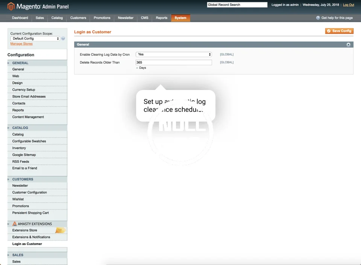Open Enable Clearing Log Data by Cron dropdown
Viewport: 361px width, 265px height.
173,55
